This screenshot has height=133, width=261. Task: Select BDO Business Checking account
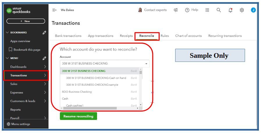[99, 91]
